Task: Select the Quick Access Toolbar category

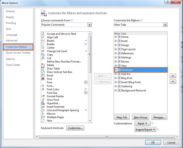Action: pos(18,53)
